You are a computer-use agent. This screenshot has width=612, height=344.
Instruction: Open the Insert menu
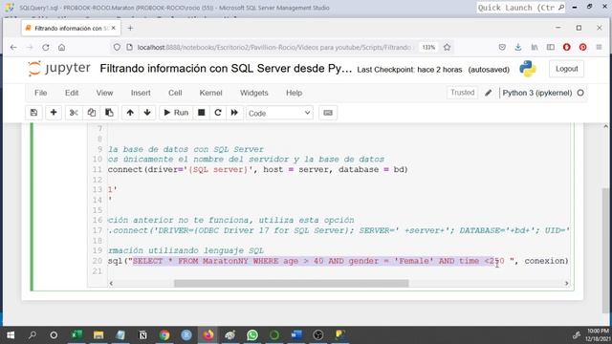(x=141, y=93)
